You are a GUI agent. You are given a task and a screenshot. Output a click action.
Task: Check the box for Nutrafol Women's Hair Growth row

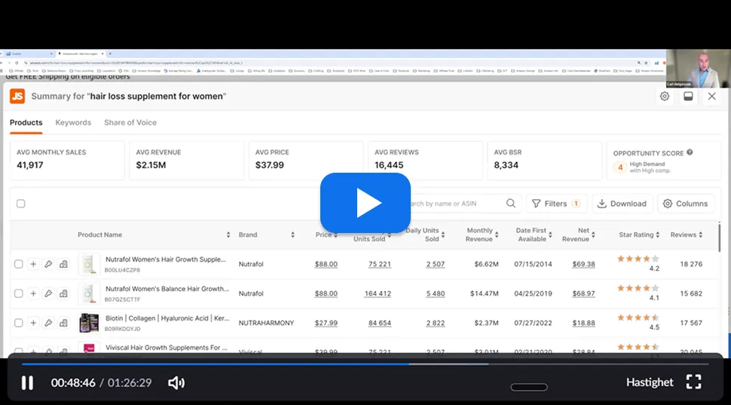click(x=18, y=264)
